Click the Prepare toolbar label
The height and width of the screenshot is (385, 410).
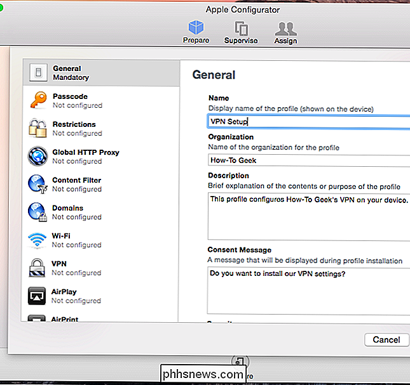[x=196, y=41]
